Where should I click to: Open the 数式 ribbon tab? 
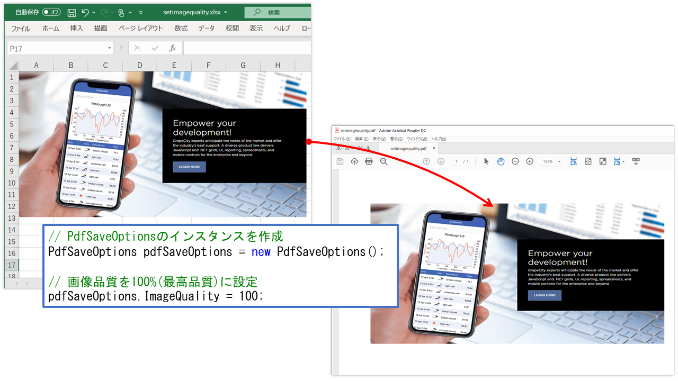pos(181,29)
